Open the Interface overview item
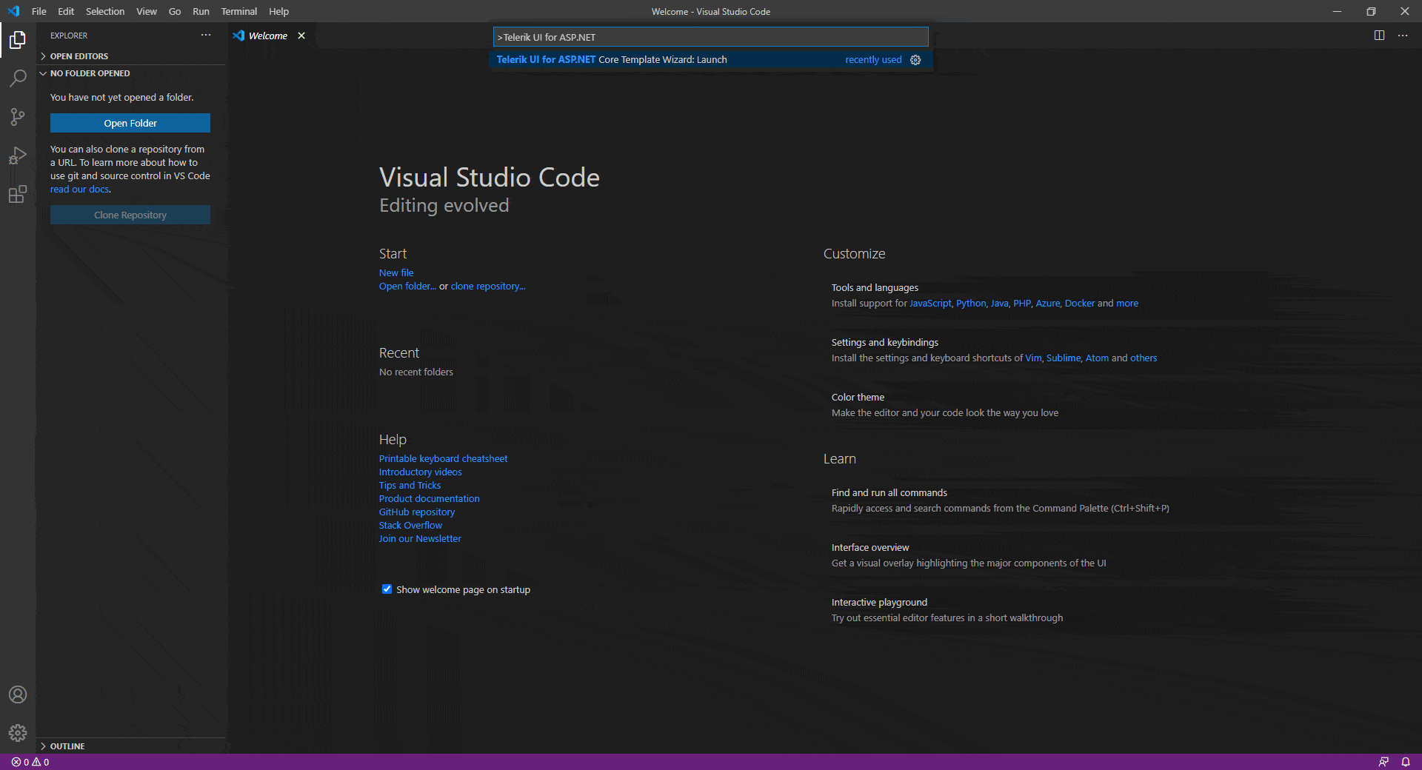The width and height of the screenshot is (1422, 770). coord(969,555)
